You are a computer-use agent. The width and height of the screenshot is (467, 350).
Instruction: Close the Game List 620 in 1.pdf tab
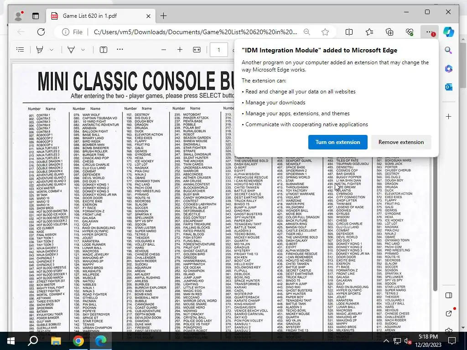[x=148, y=16]
